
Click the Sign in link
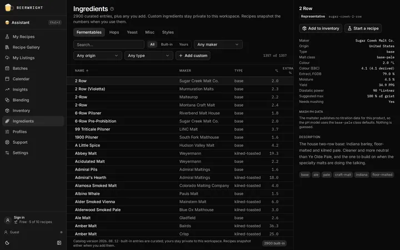point(19,217)
